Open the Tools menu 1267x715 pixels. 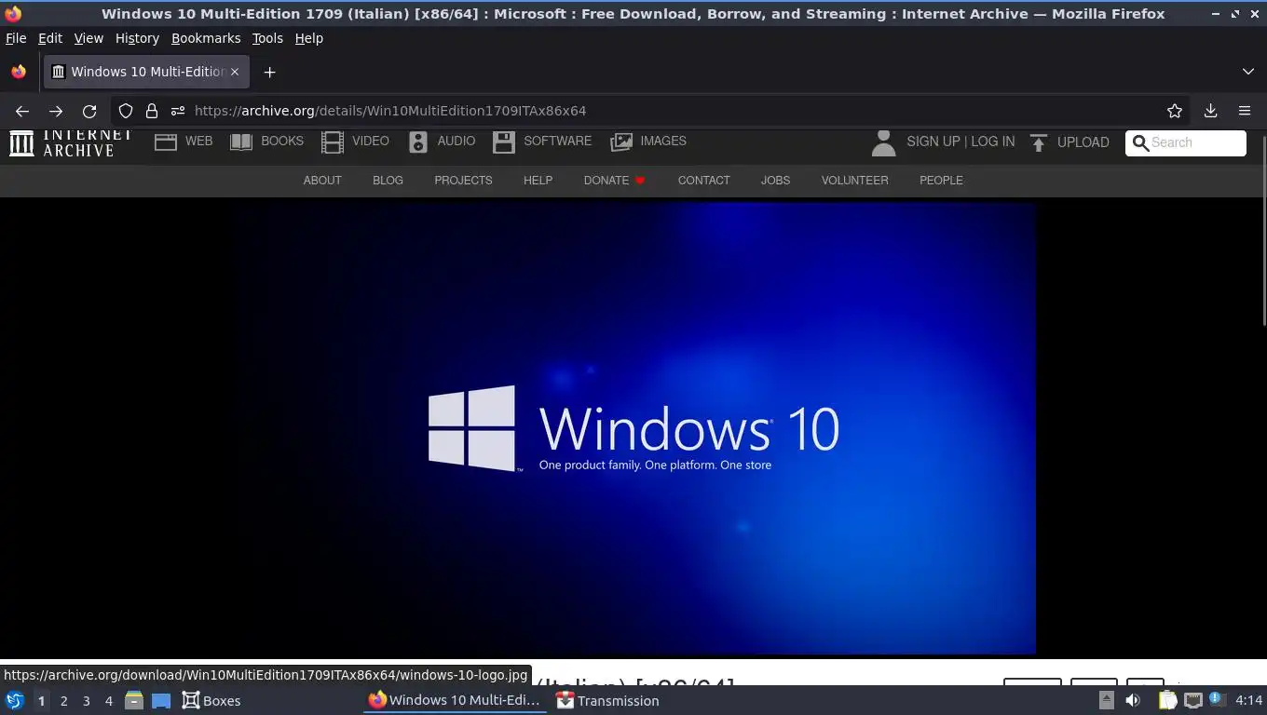point(267,38)
